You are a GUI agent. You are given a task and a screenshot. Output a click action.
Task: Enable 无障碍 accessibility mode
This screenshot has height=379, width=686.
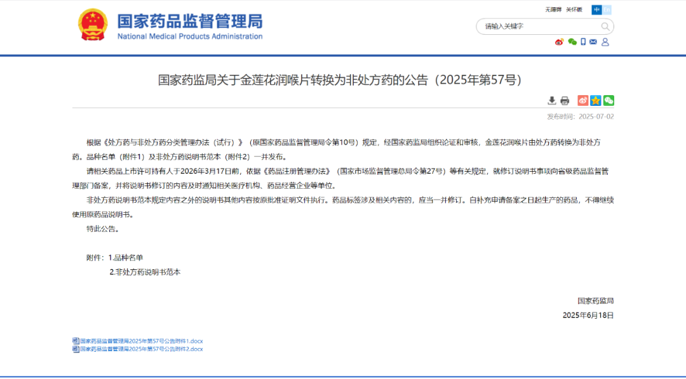553,10
